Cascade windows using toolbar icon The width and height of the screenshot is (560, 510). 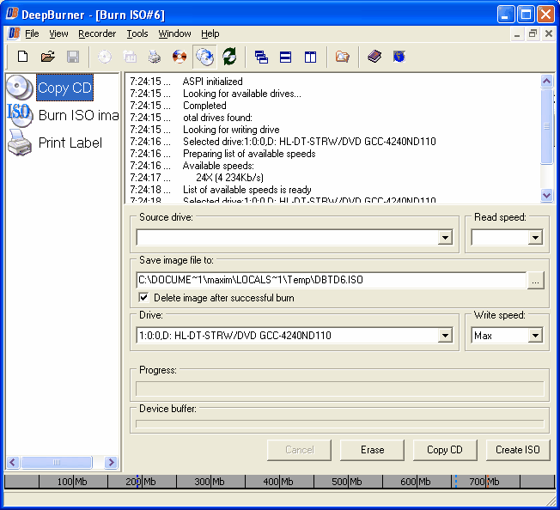tap(261, 57)
